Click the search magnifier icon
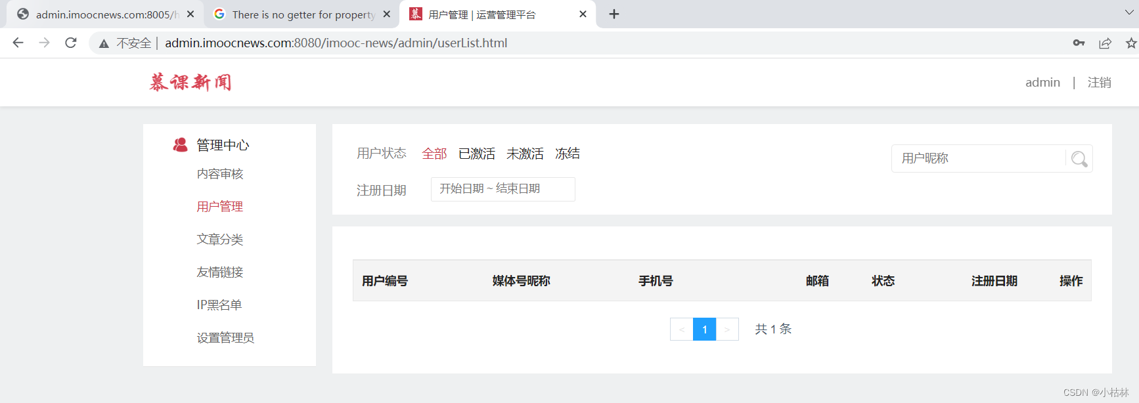The width and height of the screenshot is (1139, 403). (x=1079, y=159)
